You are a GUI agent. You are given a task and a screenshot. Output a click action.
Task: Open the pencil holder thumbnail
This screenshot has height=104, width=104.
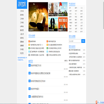[53, 9]
